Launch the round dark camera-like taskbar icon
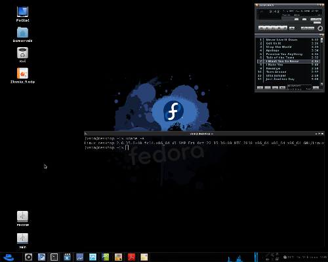The image size is (328, 262). click(x=28, y=257)
